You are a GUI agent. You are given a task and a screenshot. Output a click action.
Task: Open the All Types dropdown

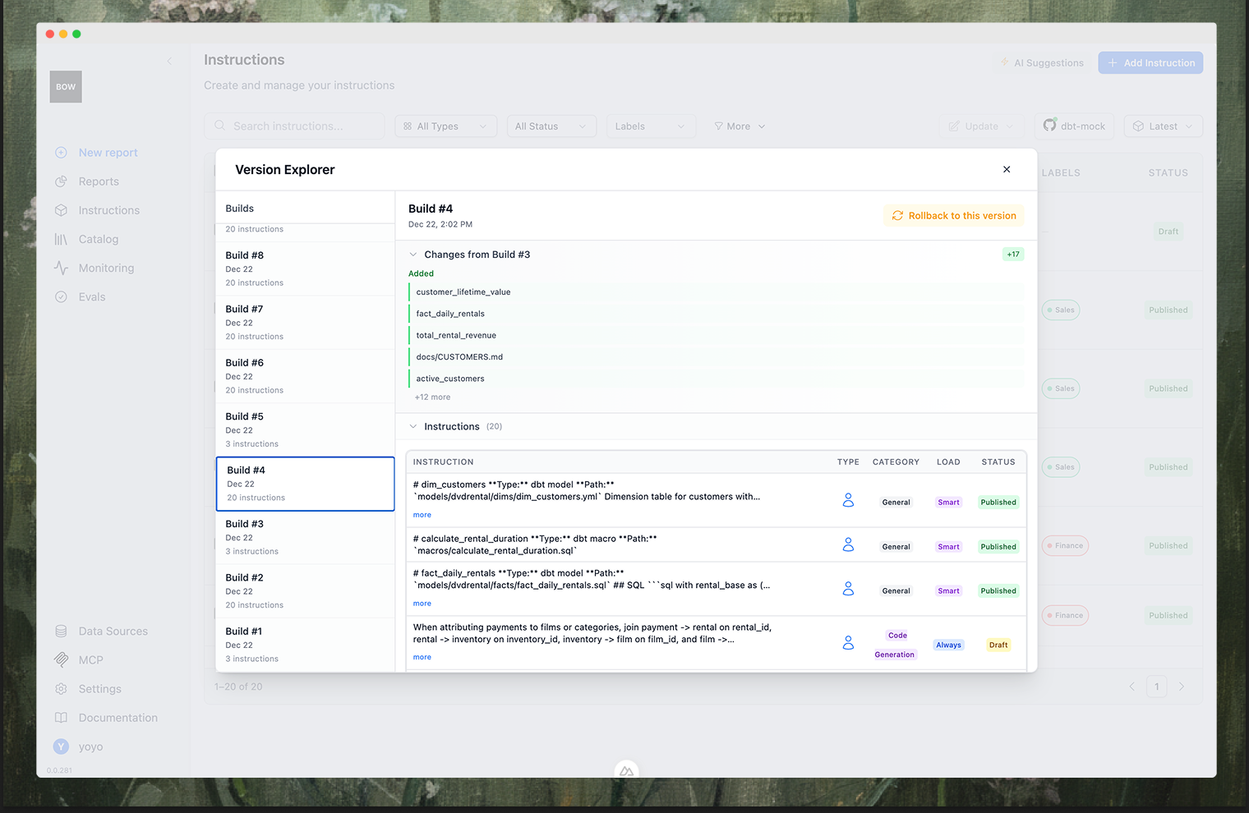click(445, 126)
